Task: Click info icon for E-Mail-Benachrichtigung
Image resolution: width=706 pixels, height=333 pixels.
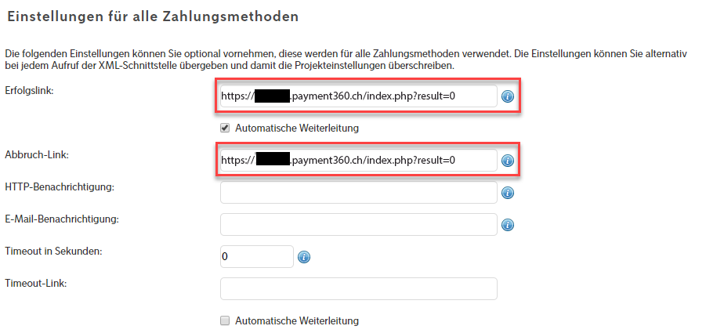Action: [507, 225]
